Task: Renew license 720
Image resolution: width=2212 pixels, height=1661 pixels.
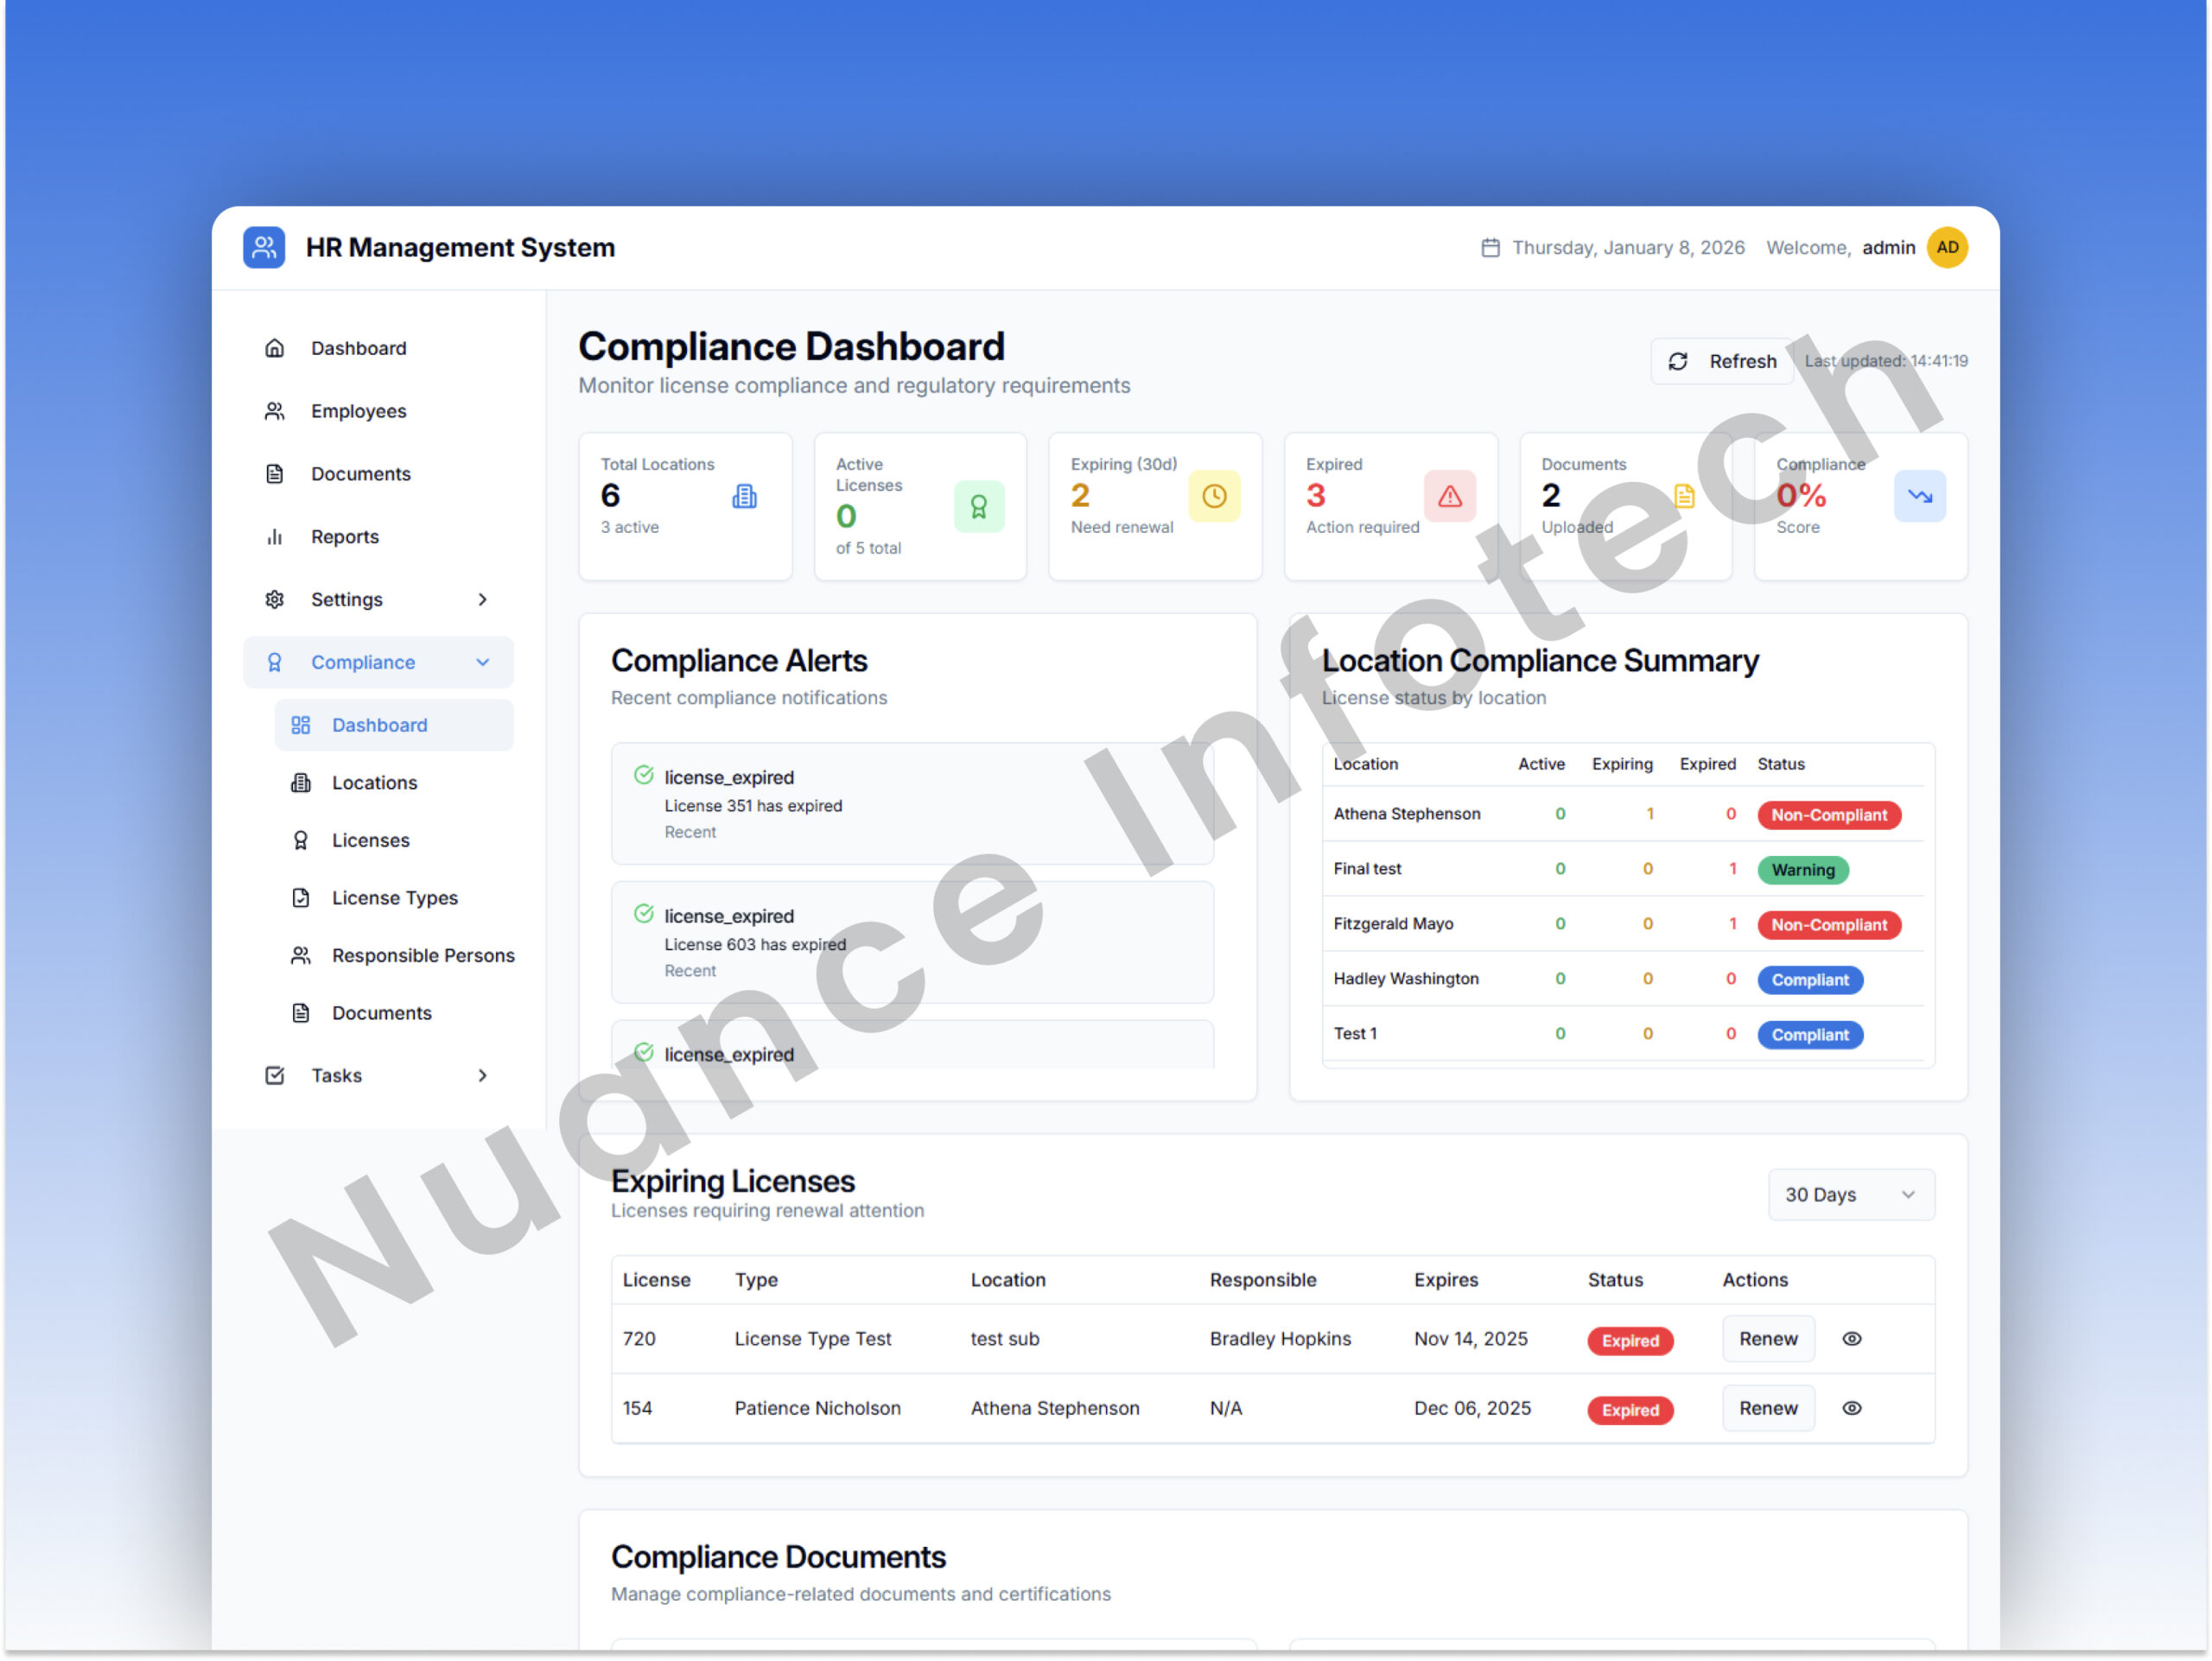Action: pos(1767,1338)
